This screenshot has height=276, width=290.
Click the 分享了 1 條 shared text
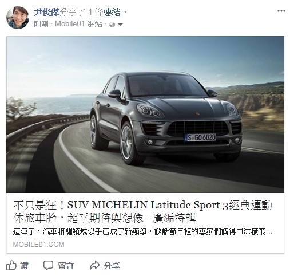[x=81, y=13]
